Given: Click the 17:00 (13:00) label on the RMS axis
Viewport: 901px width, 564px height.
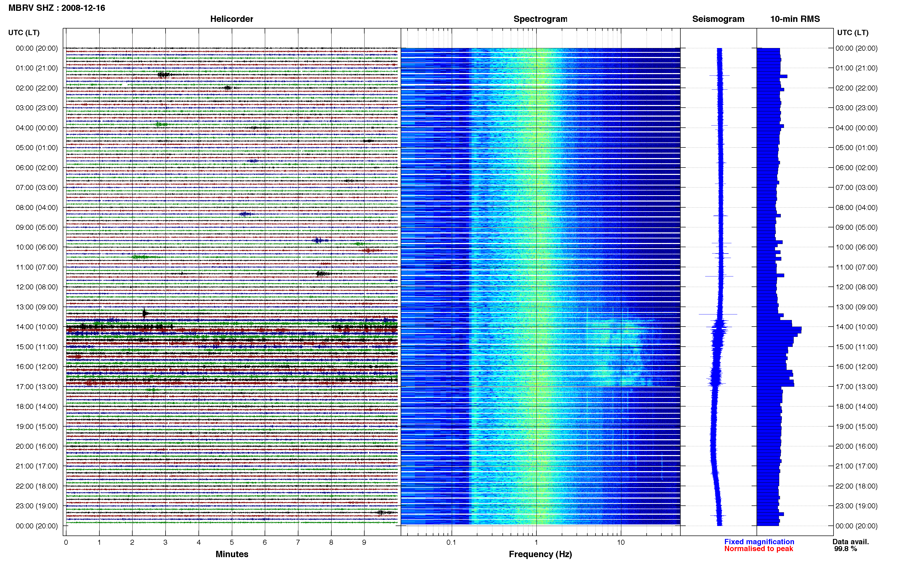Looking at the screenshot, I should click(x=856, y=386).
